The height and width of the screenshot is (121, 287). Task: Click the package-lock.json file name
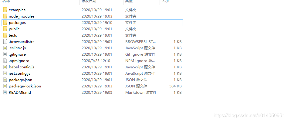click(25, 86)
